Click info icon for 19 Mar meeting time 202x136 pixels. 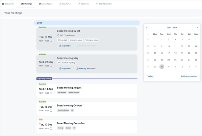click(51, 41)
